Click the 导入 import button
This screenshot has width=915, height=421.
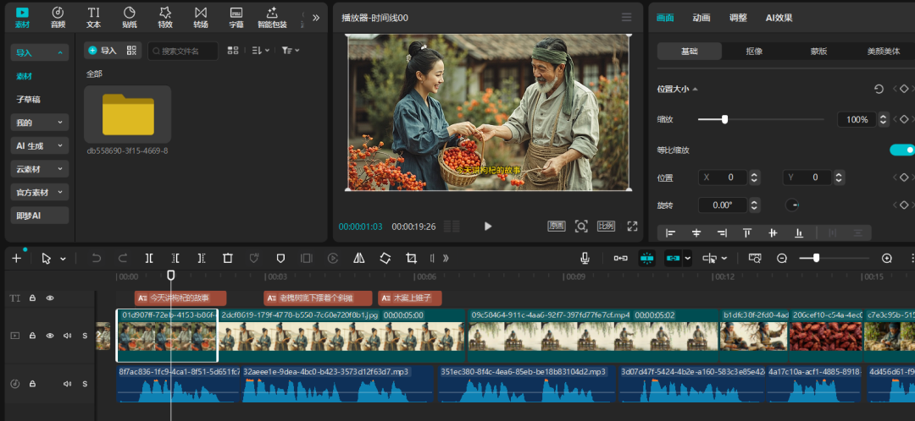(x=103, y=51)
